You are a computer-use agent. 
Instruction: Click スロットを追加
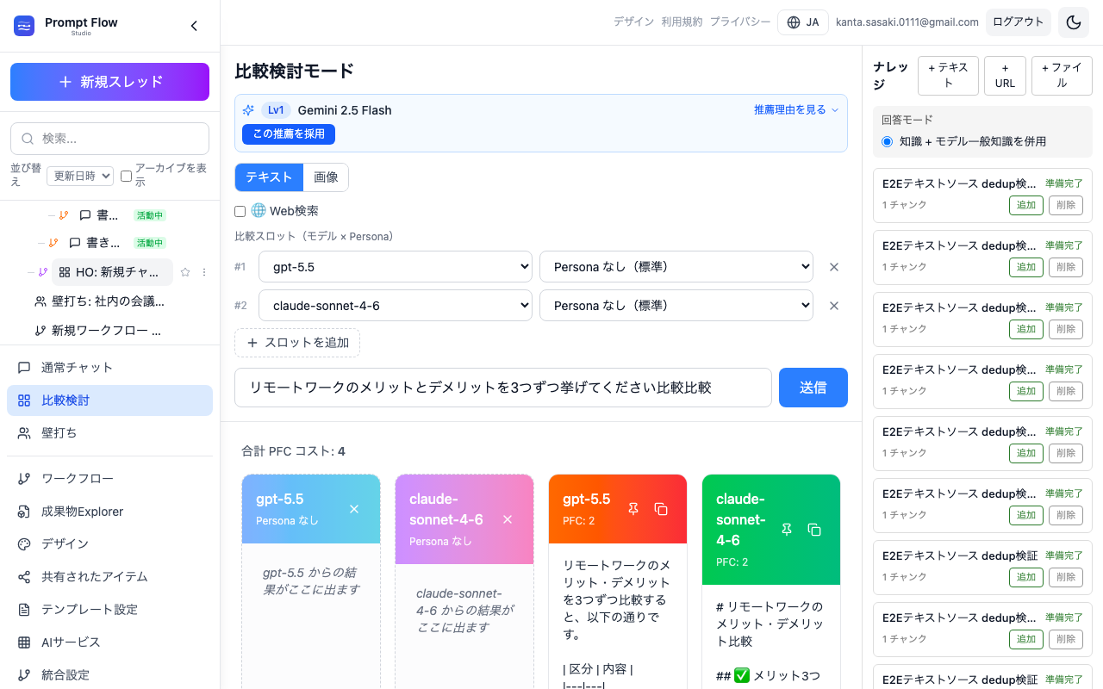click(297, 343)
